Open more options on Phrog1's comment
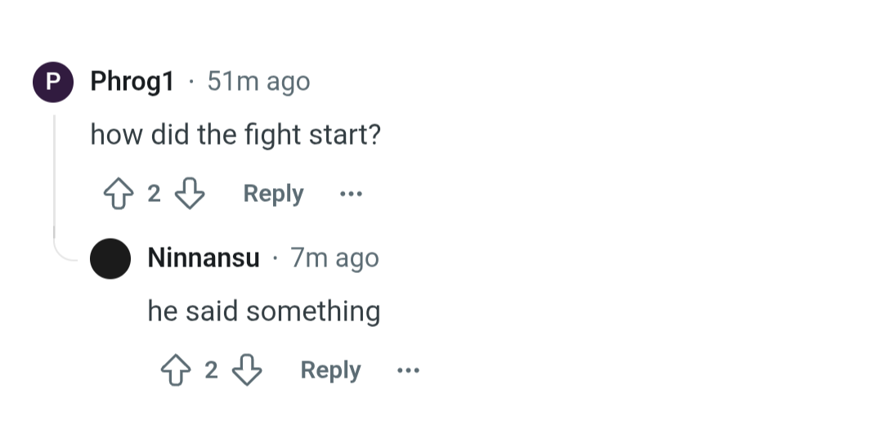 [351, 194]
